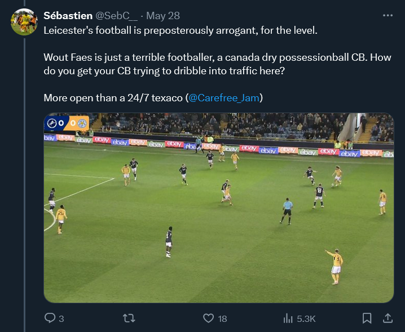Like the tweet with the heart icon

pos(209,318)
